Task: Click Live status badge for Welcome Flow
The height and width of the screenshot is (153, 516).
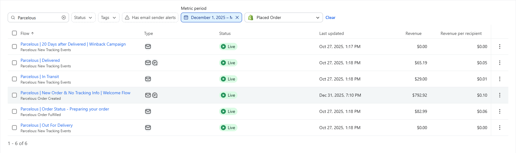Action: [228, 95]
